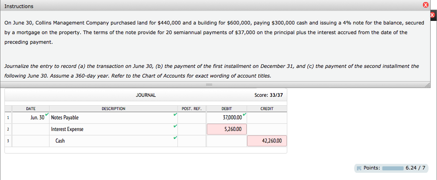Select row number 2 in the journal
The height and width of the screenshot is (180, 437).
pos(8,129)
